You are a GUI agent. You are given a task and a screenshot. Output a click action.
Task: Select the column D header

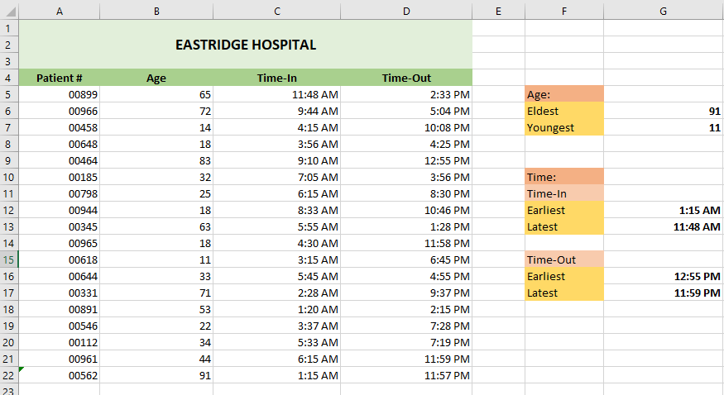[x=405, y=11]
